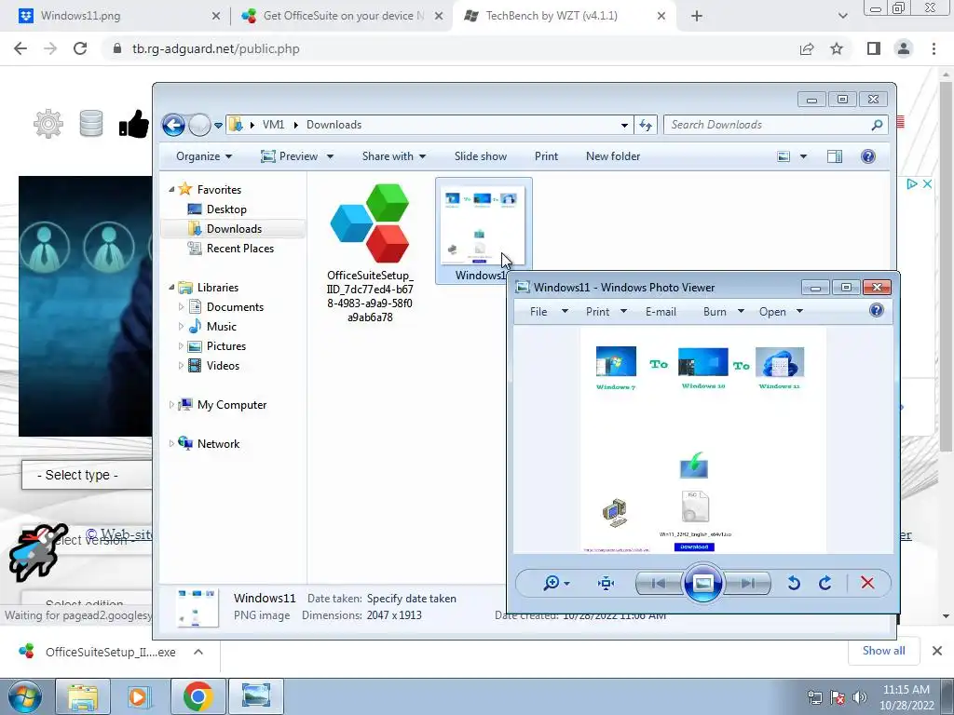Select Downloads under Favorites
954x715 pixels.
234,229
